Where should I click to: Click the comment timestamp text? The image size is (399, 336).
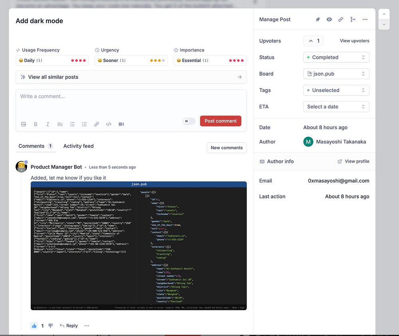(112, 167)
